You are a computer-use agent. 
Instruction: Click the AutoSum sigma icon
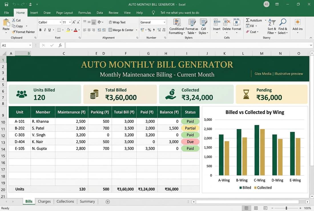pyautogui.click(x=247, y=20)
